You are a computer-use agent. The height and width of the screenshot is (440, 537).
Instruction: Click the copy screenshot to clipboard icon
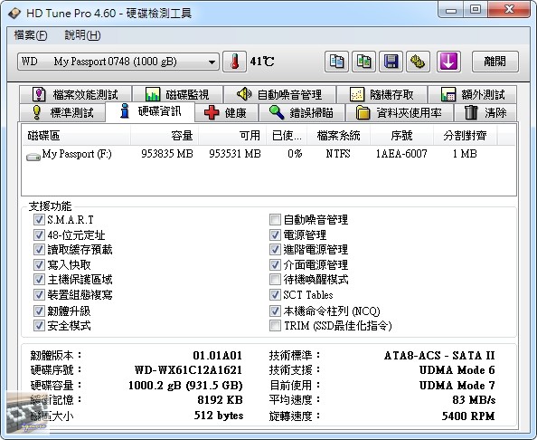pyautogui.click(x=363, y=62)
